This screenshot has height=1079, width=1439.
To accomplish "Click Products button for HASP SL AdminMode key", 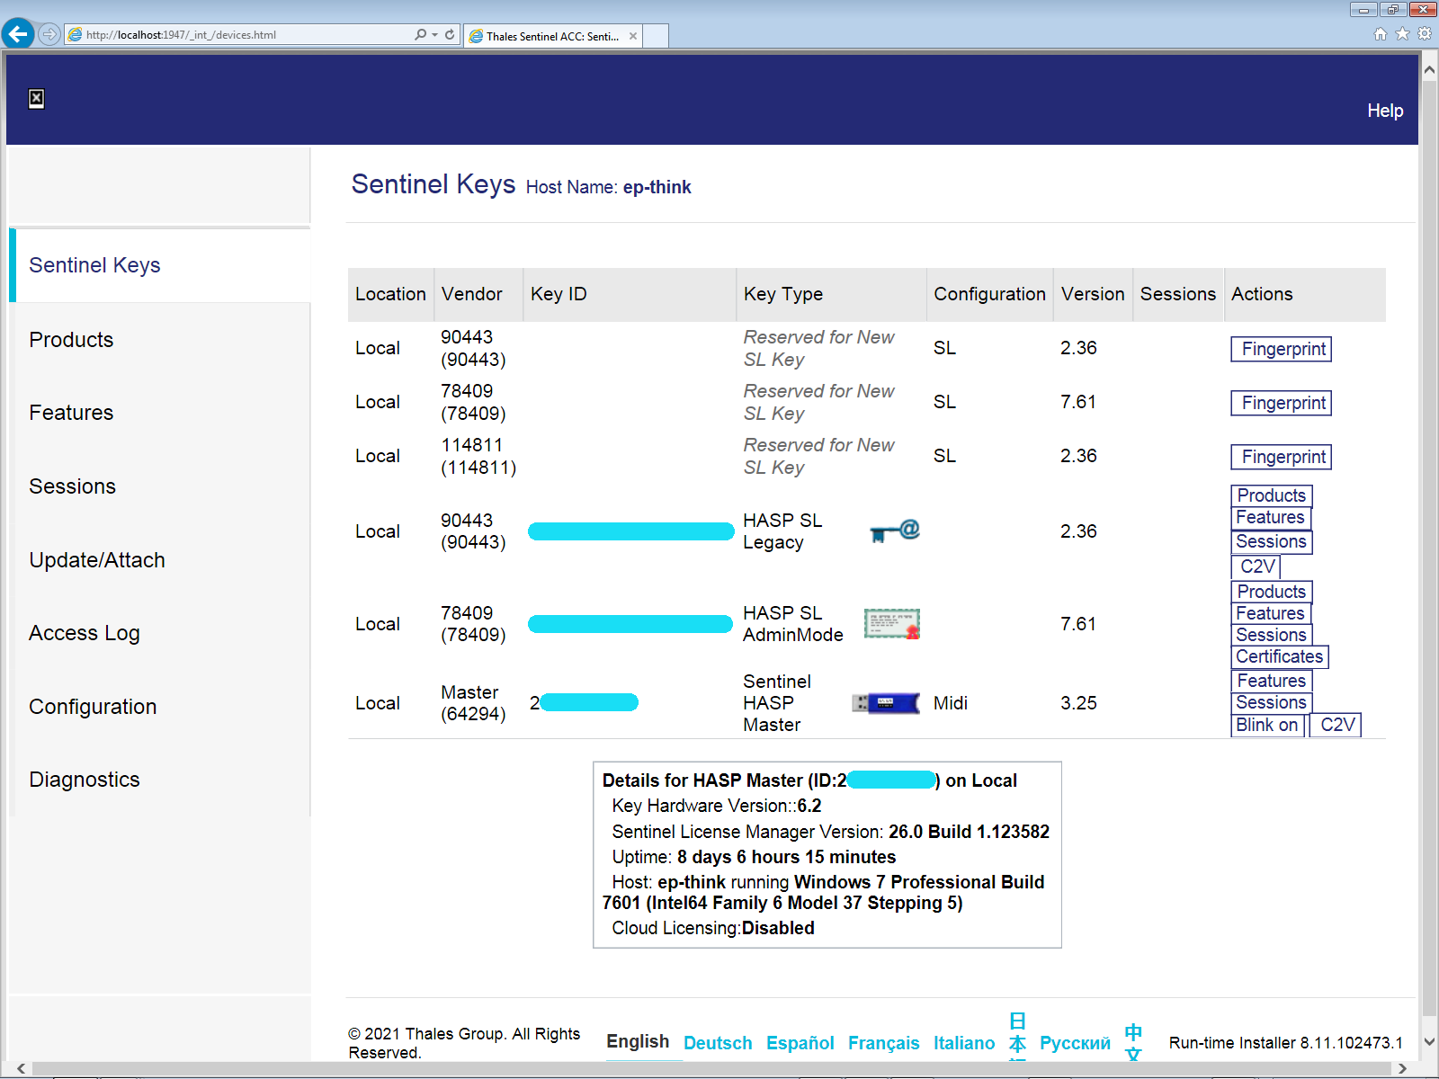I will pyautogui.click(x=1272, y=592).
